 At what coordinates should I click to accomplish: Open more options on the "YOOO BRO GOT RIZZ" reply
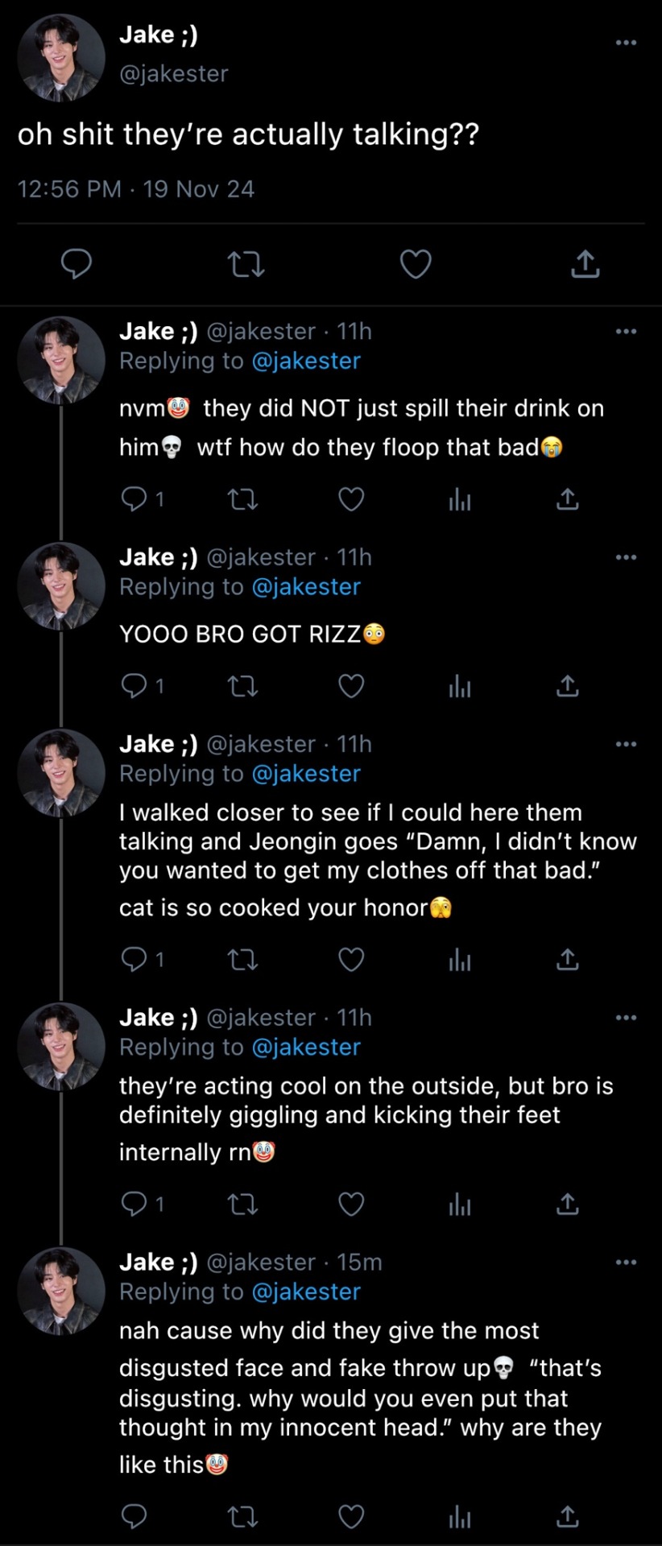click(x=626, y=557)
